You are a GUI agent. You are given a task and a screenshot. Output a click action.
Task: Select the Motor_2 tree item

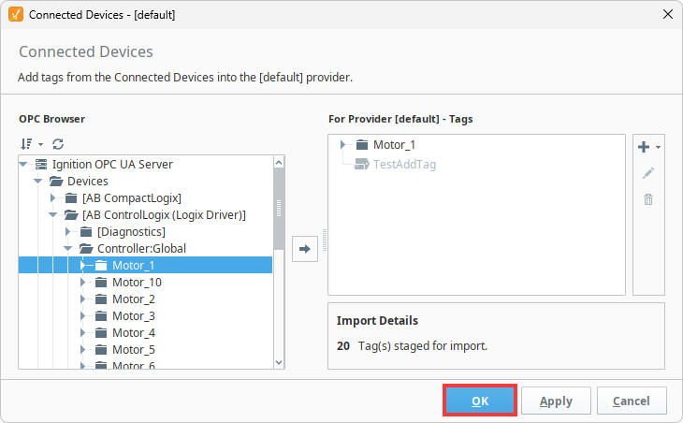click(133, 299)
